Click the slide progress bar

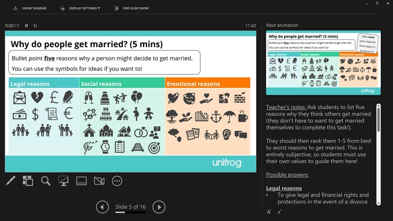click(x=130, y=212)
